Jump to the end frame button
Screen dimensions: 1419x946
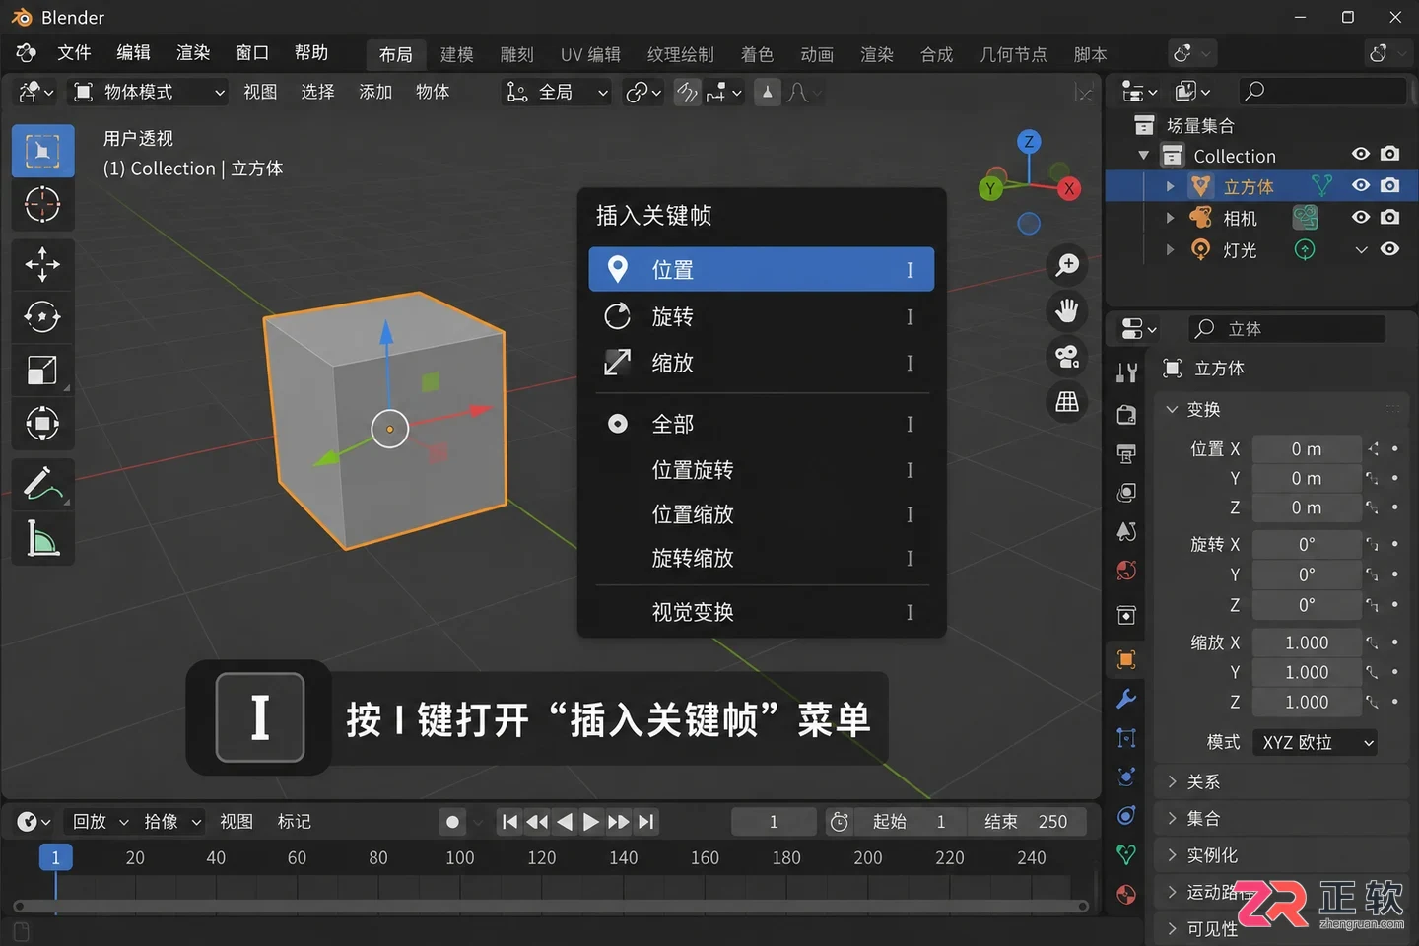point(645,822)
